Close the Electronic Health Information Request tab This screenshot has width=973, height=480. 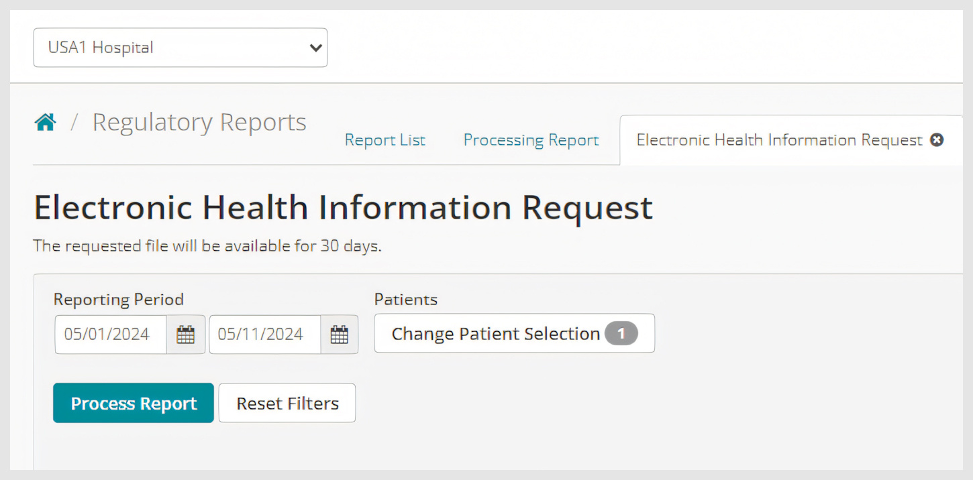coord(937,139)
